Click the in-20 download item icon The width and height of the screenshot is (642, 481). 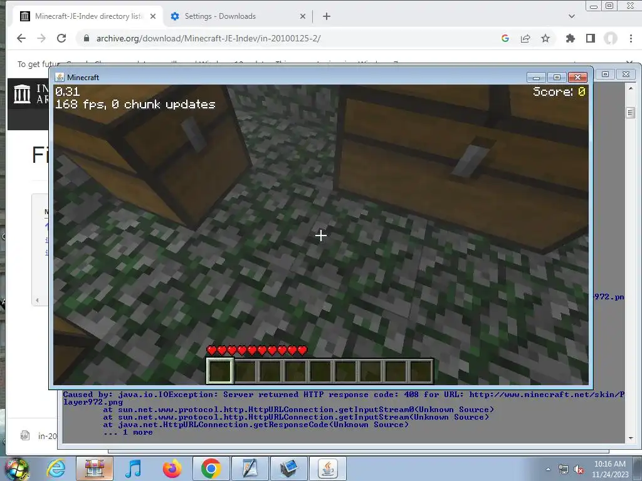point(25,436)
